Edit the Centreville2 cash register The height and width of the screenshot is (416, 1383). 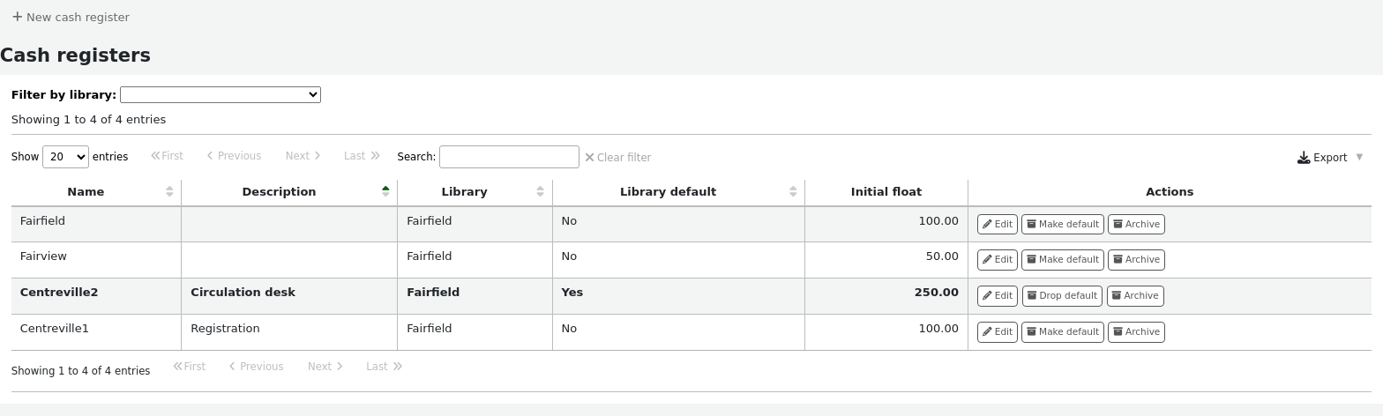tap(997, 296)
